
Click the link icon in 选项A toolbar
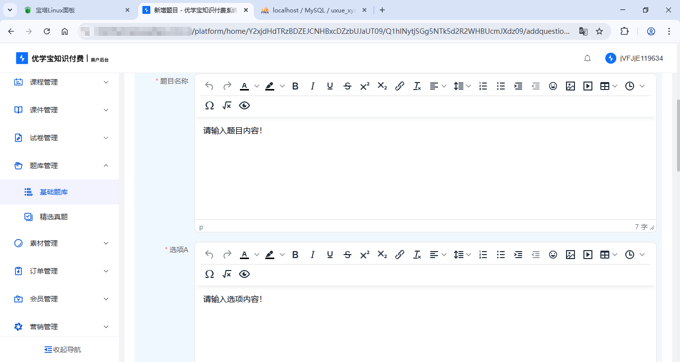click(x=399, y=255)
